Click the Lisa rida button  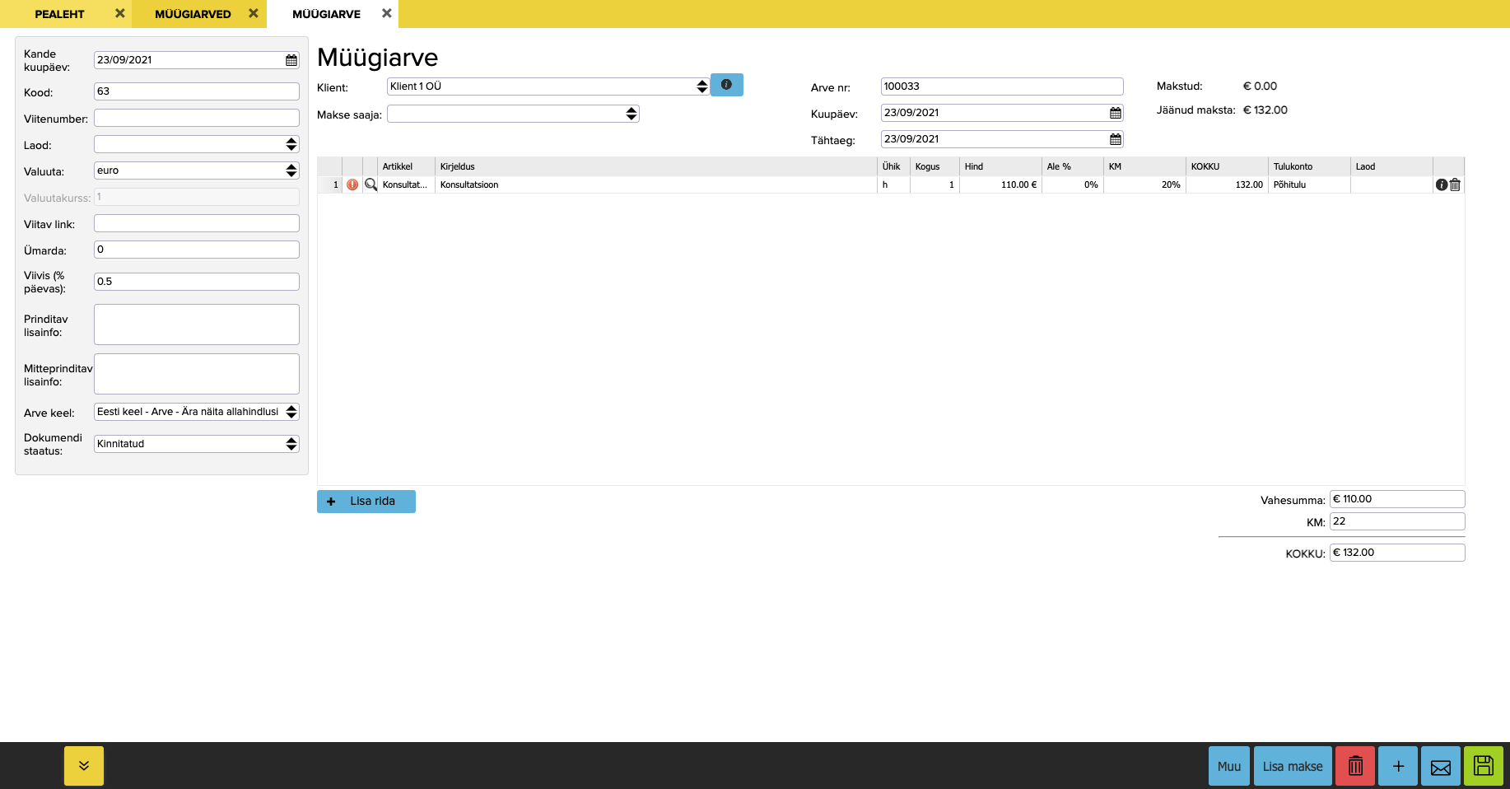click(x=366, y=501)
